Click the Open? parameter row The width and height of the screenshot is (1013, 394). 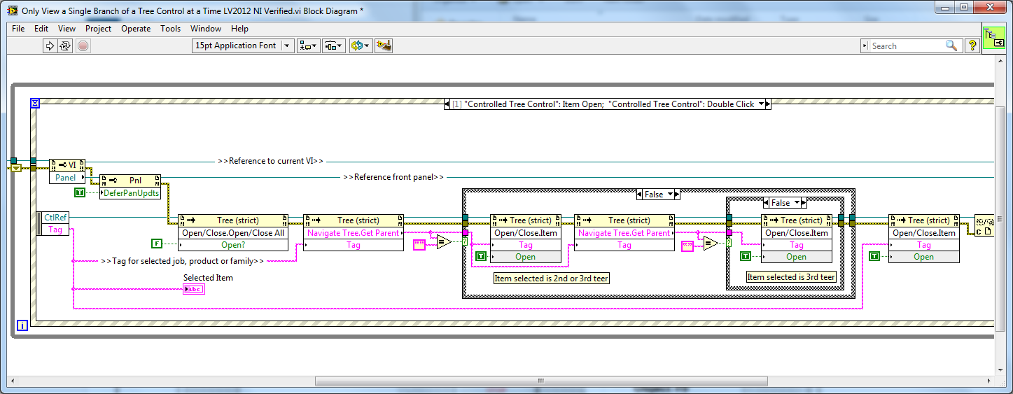[x=233, y=245]
